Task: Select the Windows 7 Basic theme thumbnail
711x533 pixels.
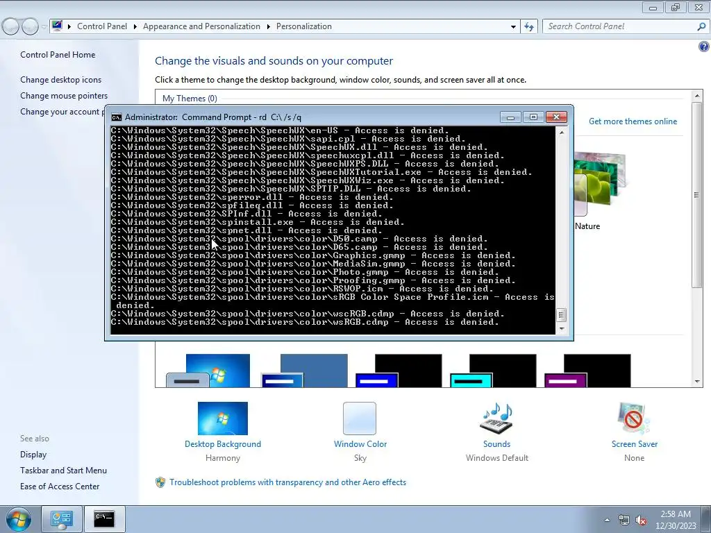Action: [208, 371]
